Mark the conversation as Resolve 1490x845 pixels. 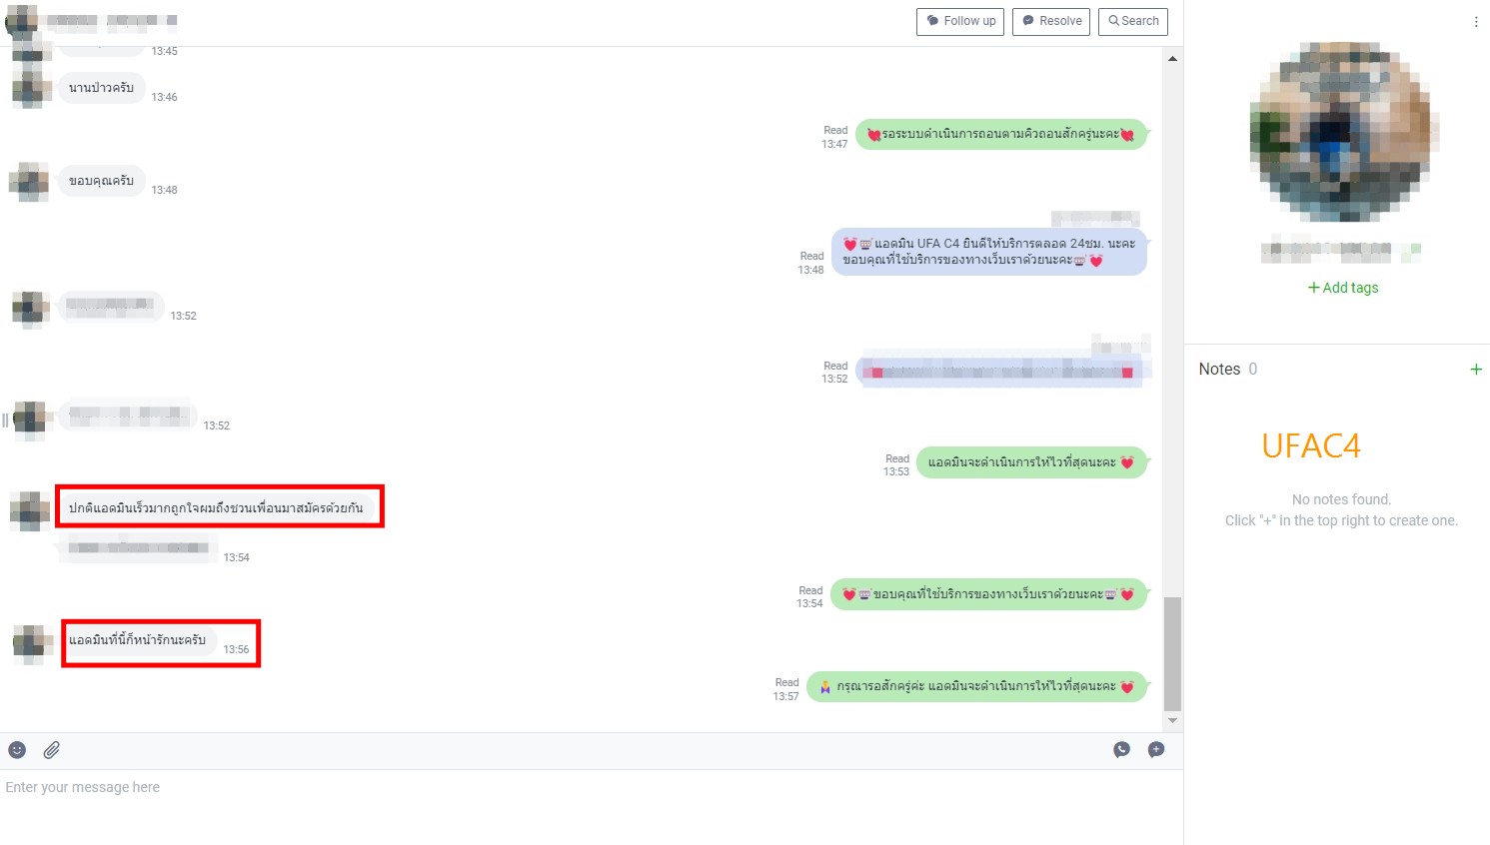[1051, 21]
